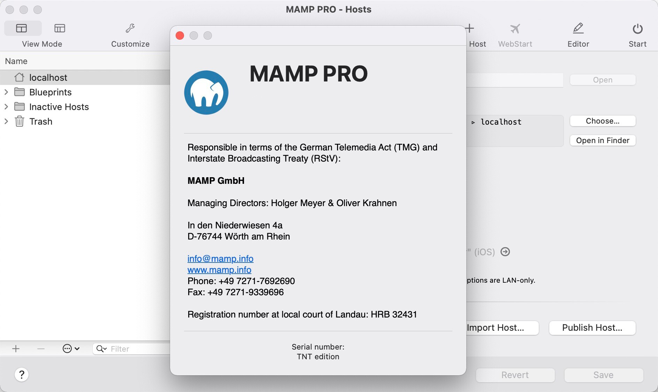Viewport: 658px width, 392px height.
Task: Select the Trash row
Action: [x=85, y=121]
